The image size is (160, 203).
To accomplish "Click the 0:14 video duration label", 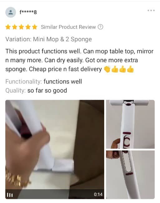I will (98, 194).
